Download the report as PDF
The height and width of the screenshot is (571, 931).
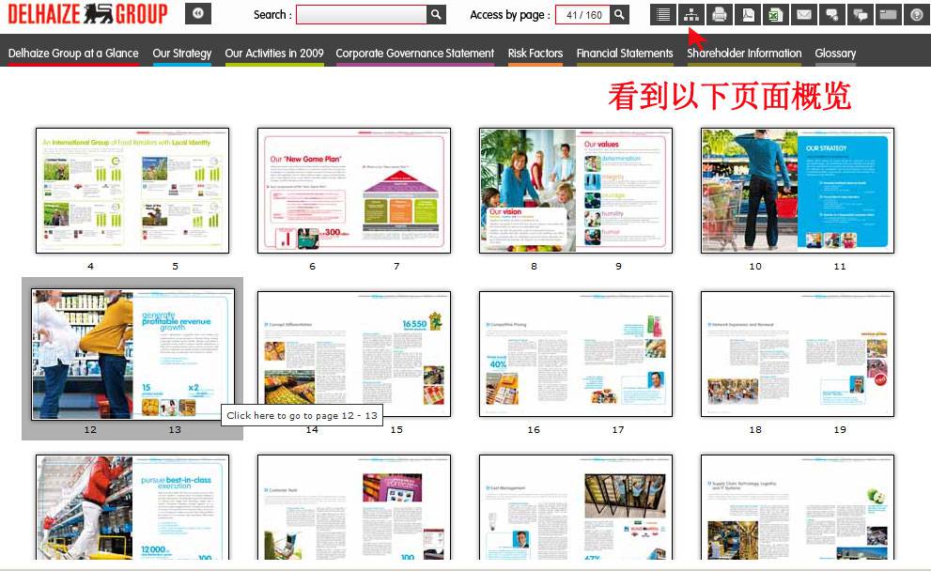(x=747, y=14)
